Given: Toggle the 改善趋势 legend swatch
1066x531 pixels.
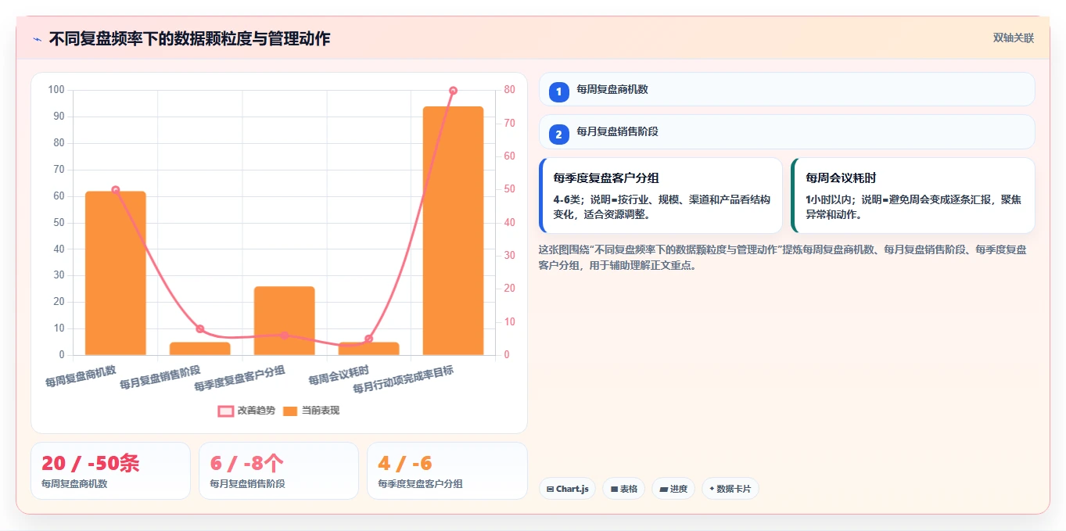Looking at the screenshot, I should point(225,411).
